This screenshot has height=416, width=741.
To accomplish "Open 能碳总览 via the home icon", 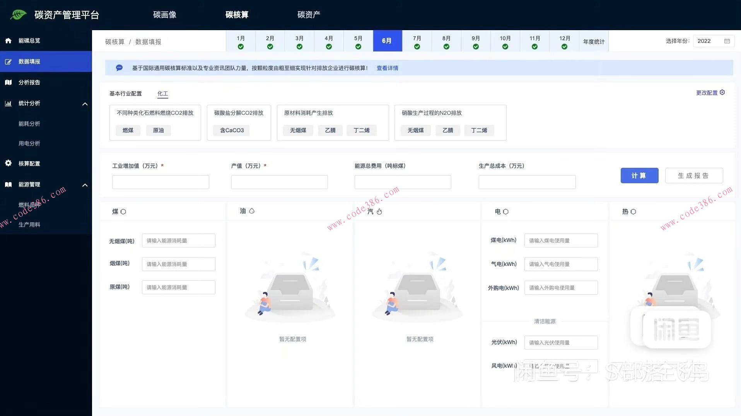I will 8,40.
